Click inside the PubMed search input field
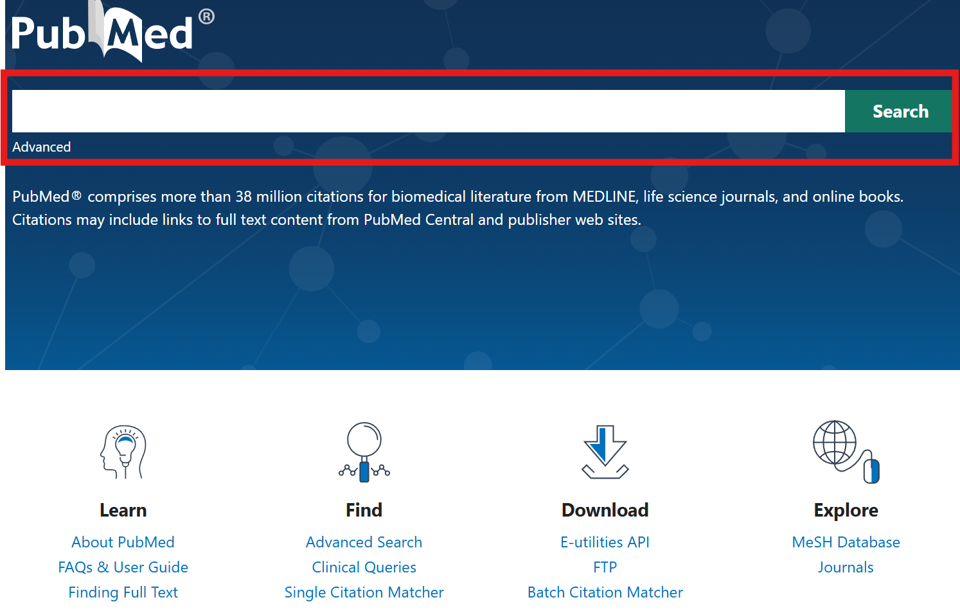The image size is (960, 611). (x=428, y=111)
